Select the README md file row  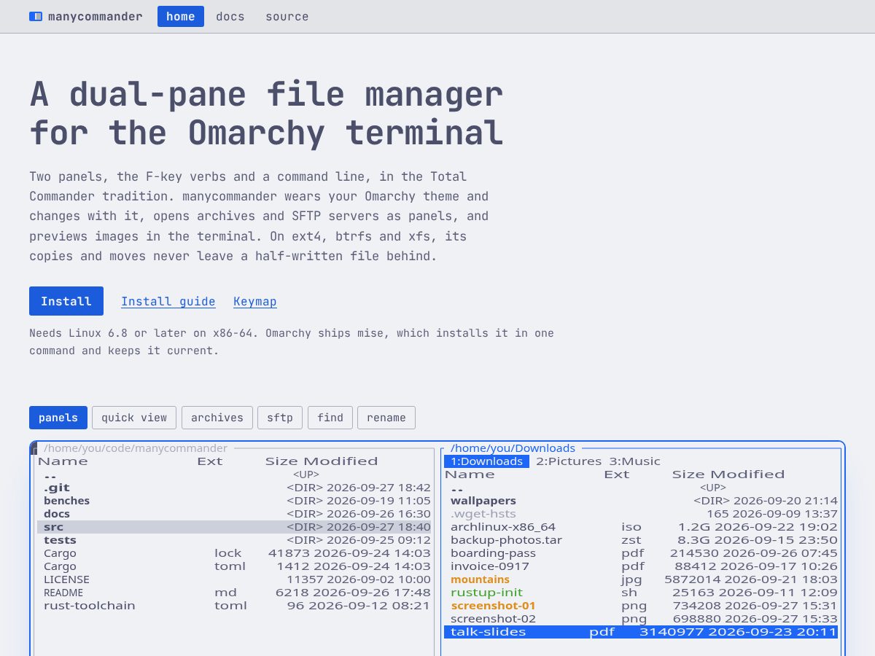point(234,593)
